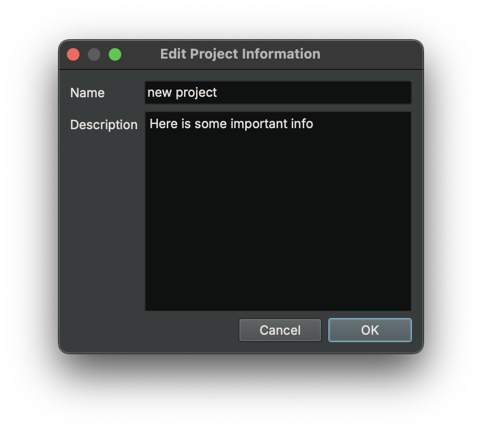
Task: Place cursor in the Description text area
Action: (x=277, y=209)
